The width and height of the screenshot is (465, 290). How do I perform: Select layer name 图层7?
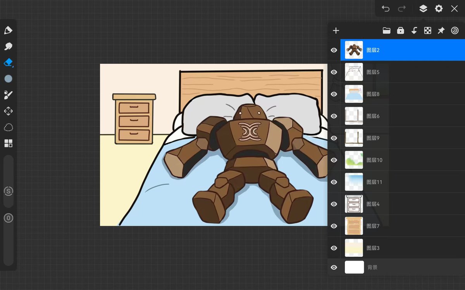click(373, 226)
